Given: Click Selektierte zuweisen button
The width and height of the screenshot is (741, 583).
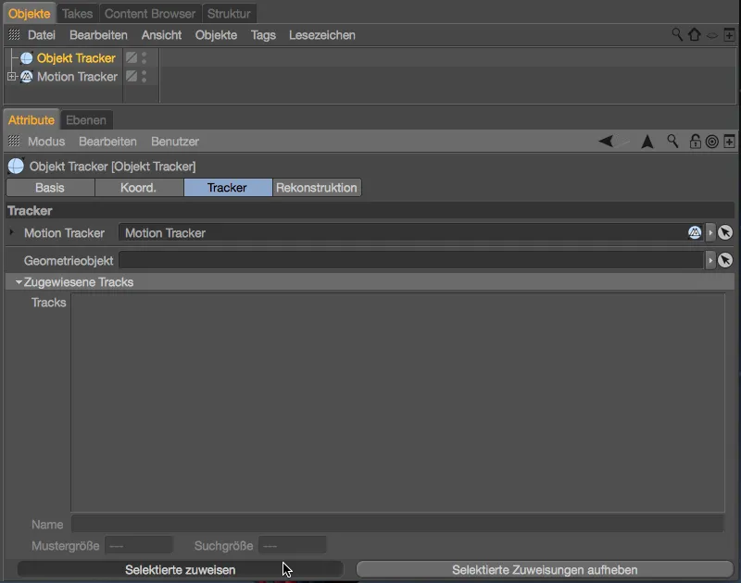Looking at the screenshot, I should [x=180, y=570].
